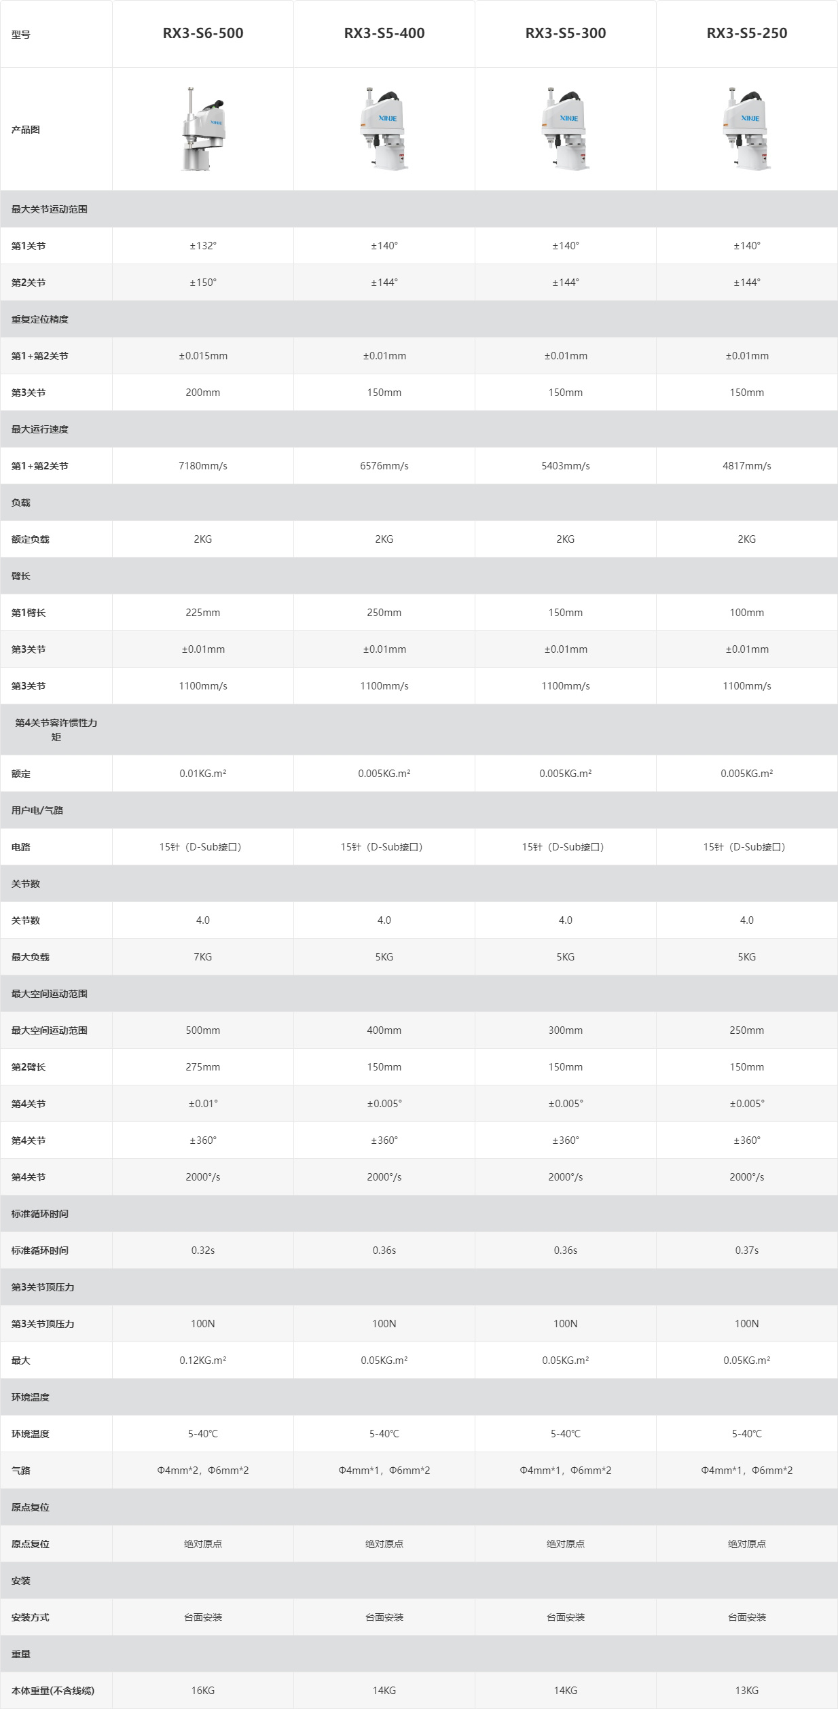Select the 7180mm/s speed cell
Image resolution: width=838 pixels, height=1709 pixels.
pos(203,466)
